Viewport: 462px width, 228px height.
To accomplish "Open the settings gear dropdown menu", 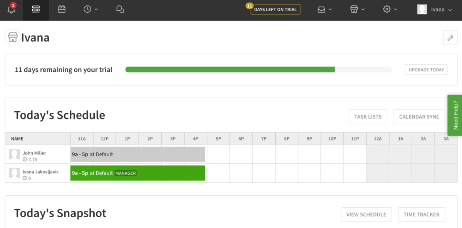I will tap(390, 9).
